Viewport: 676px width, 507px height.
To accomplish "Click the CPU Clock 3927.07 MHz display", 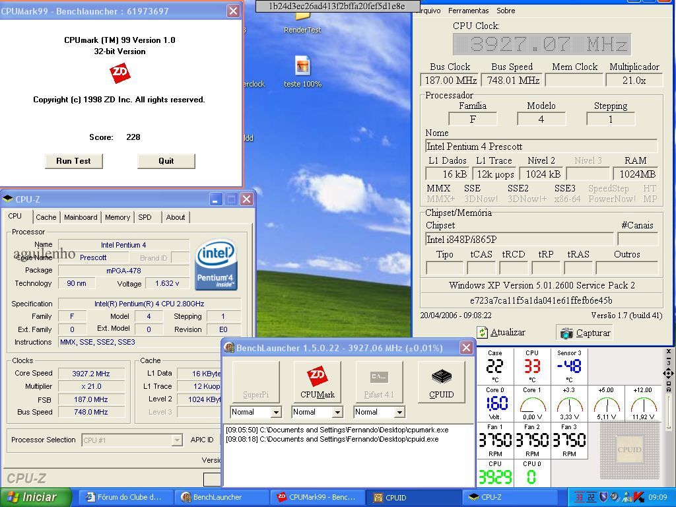I will (543, 44).
